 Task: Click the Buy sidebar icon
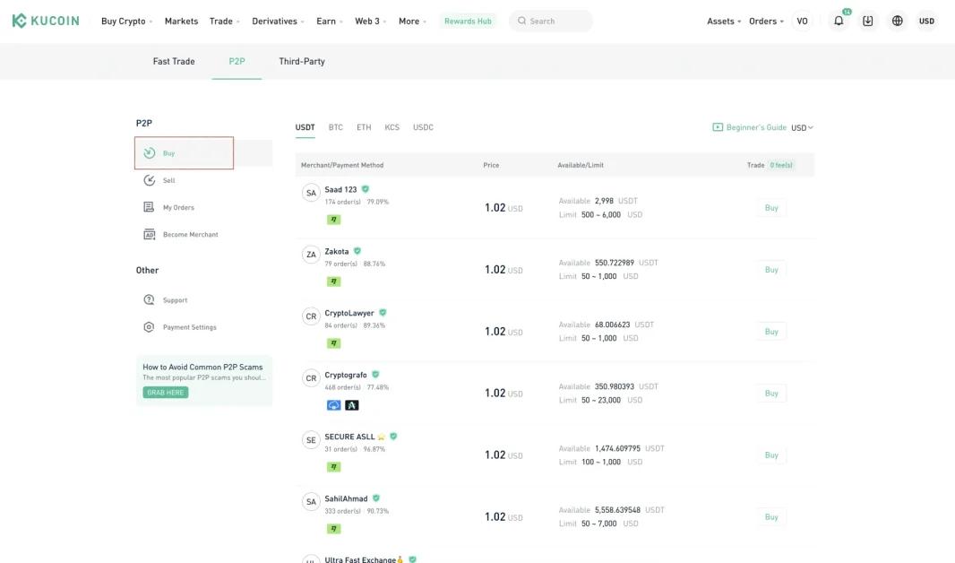pos(150,153)
